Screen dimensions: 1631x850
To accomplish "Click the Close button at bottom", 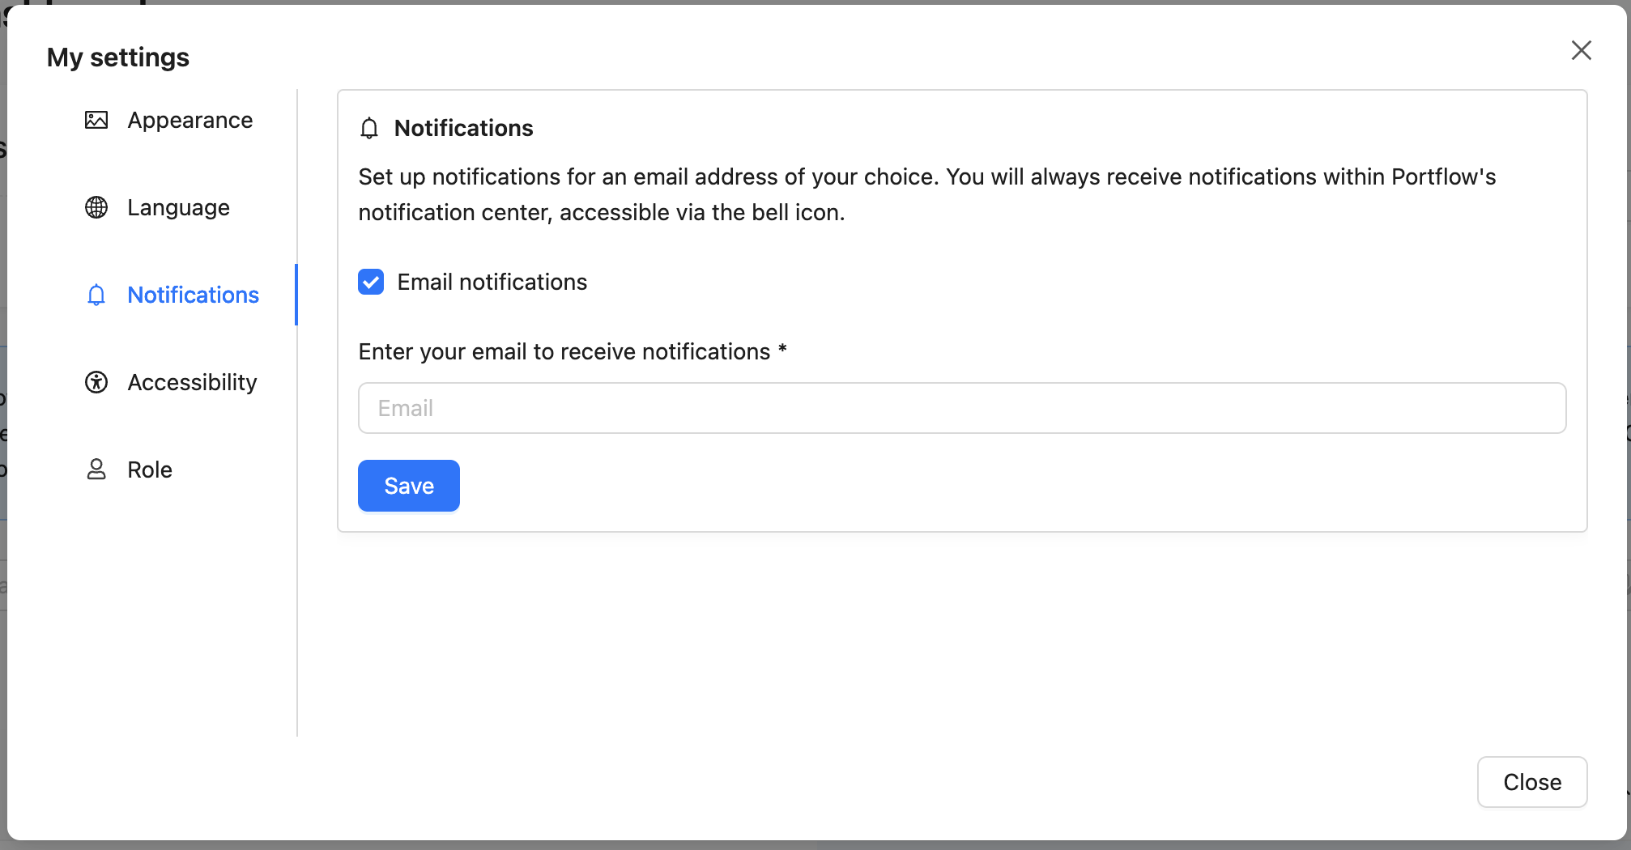I will click(x=1532, y=782).
